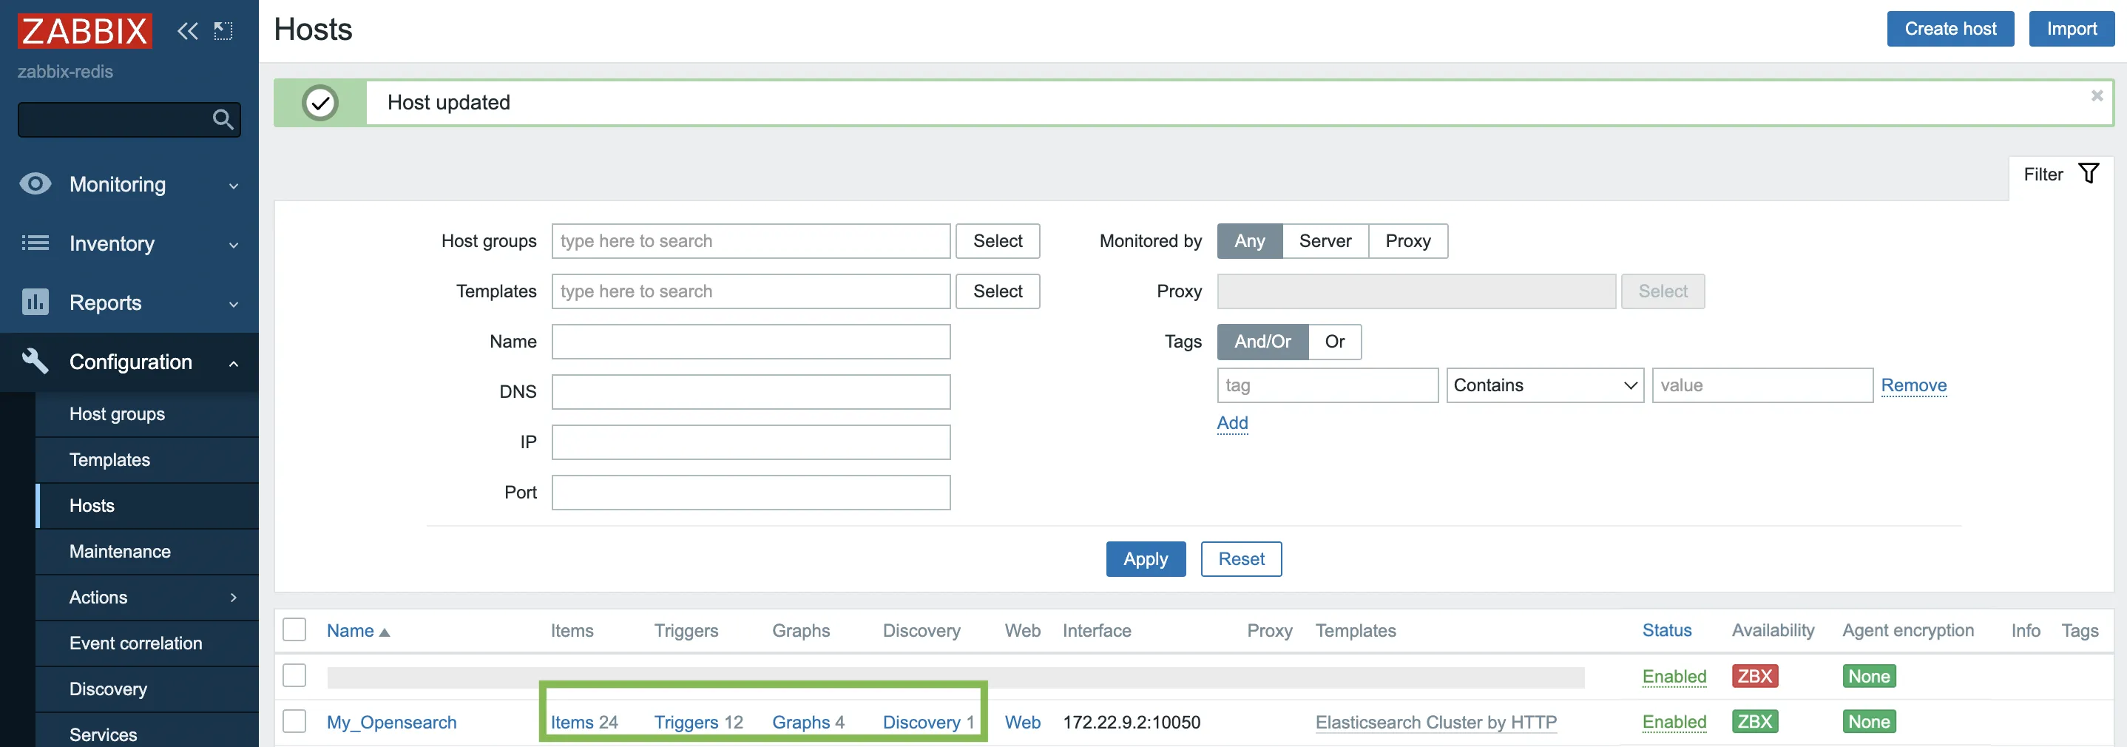Select Server in Monitored by

[1325, 241]
